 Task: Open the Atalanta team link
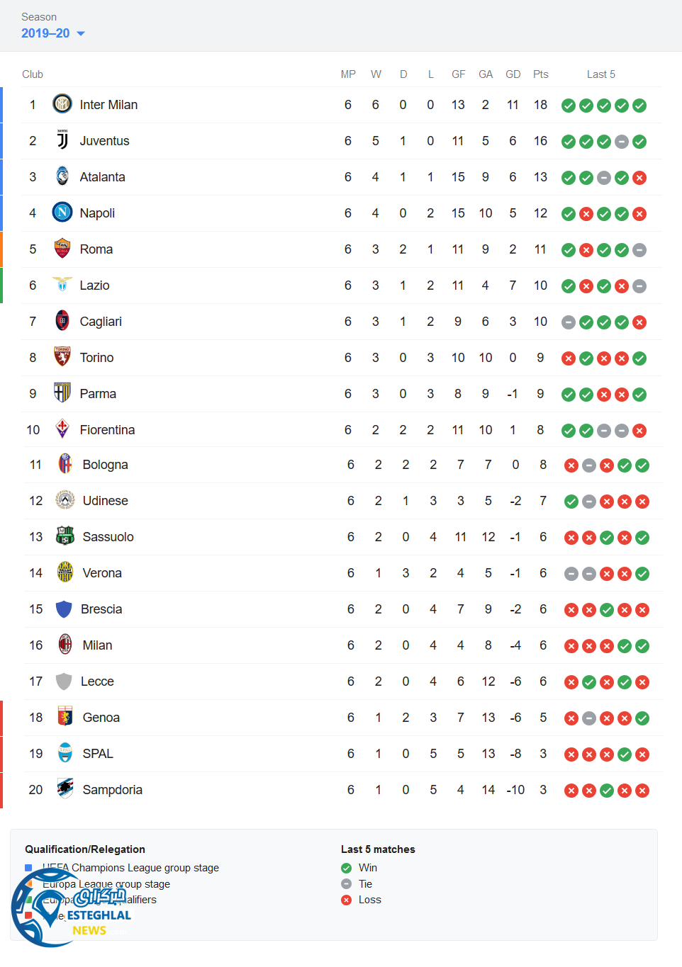pos(102,177)
